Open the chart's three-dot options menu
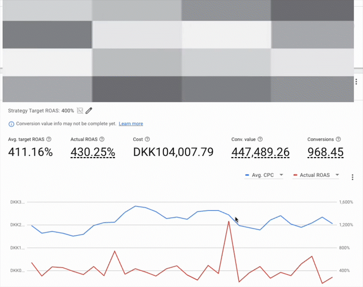 point(353,177)
